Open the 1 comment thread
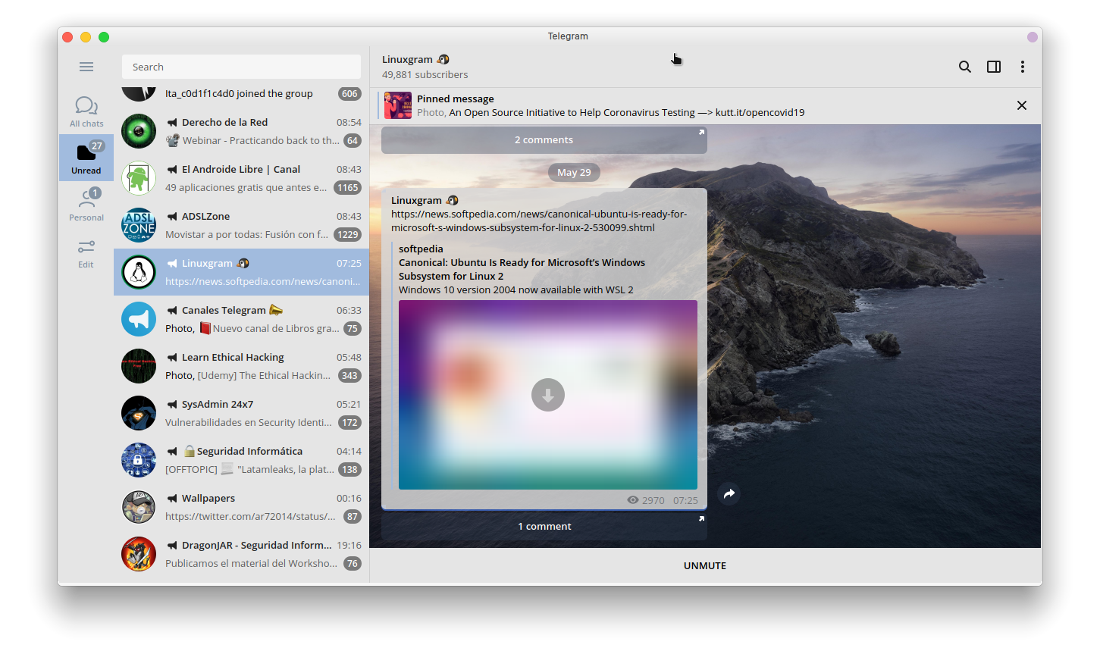This screenshot has height=651, width=1100. (x=544, y=526)
